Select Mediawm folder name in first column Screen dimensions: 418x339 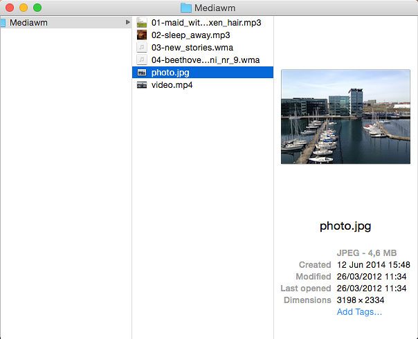click(28, 23)
